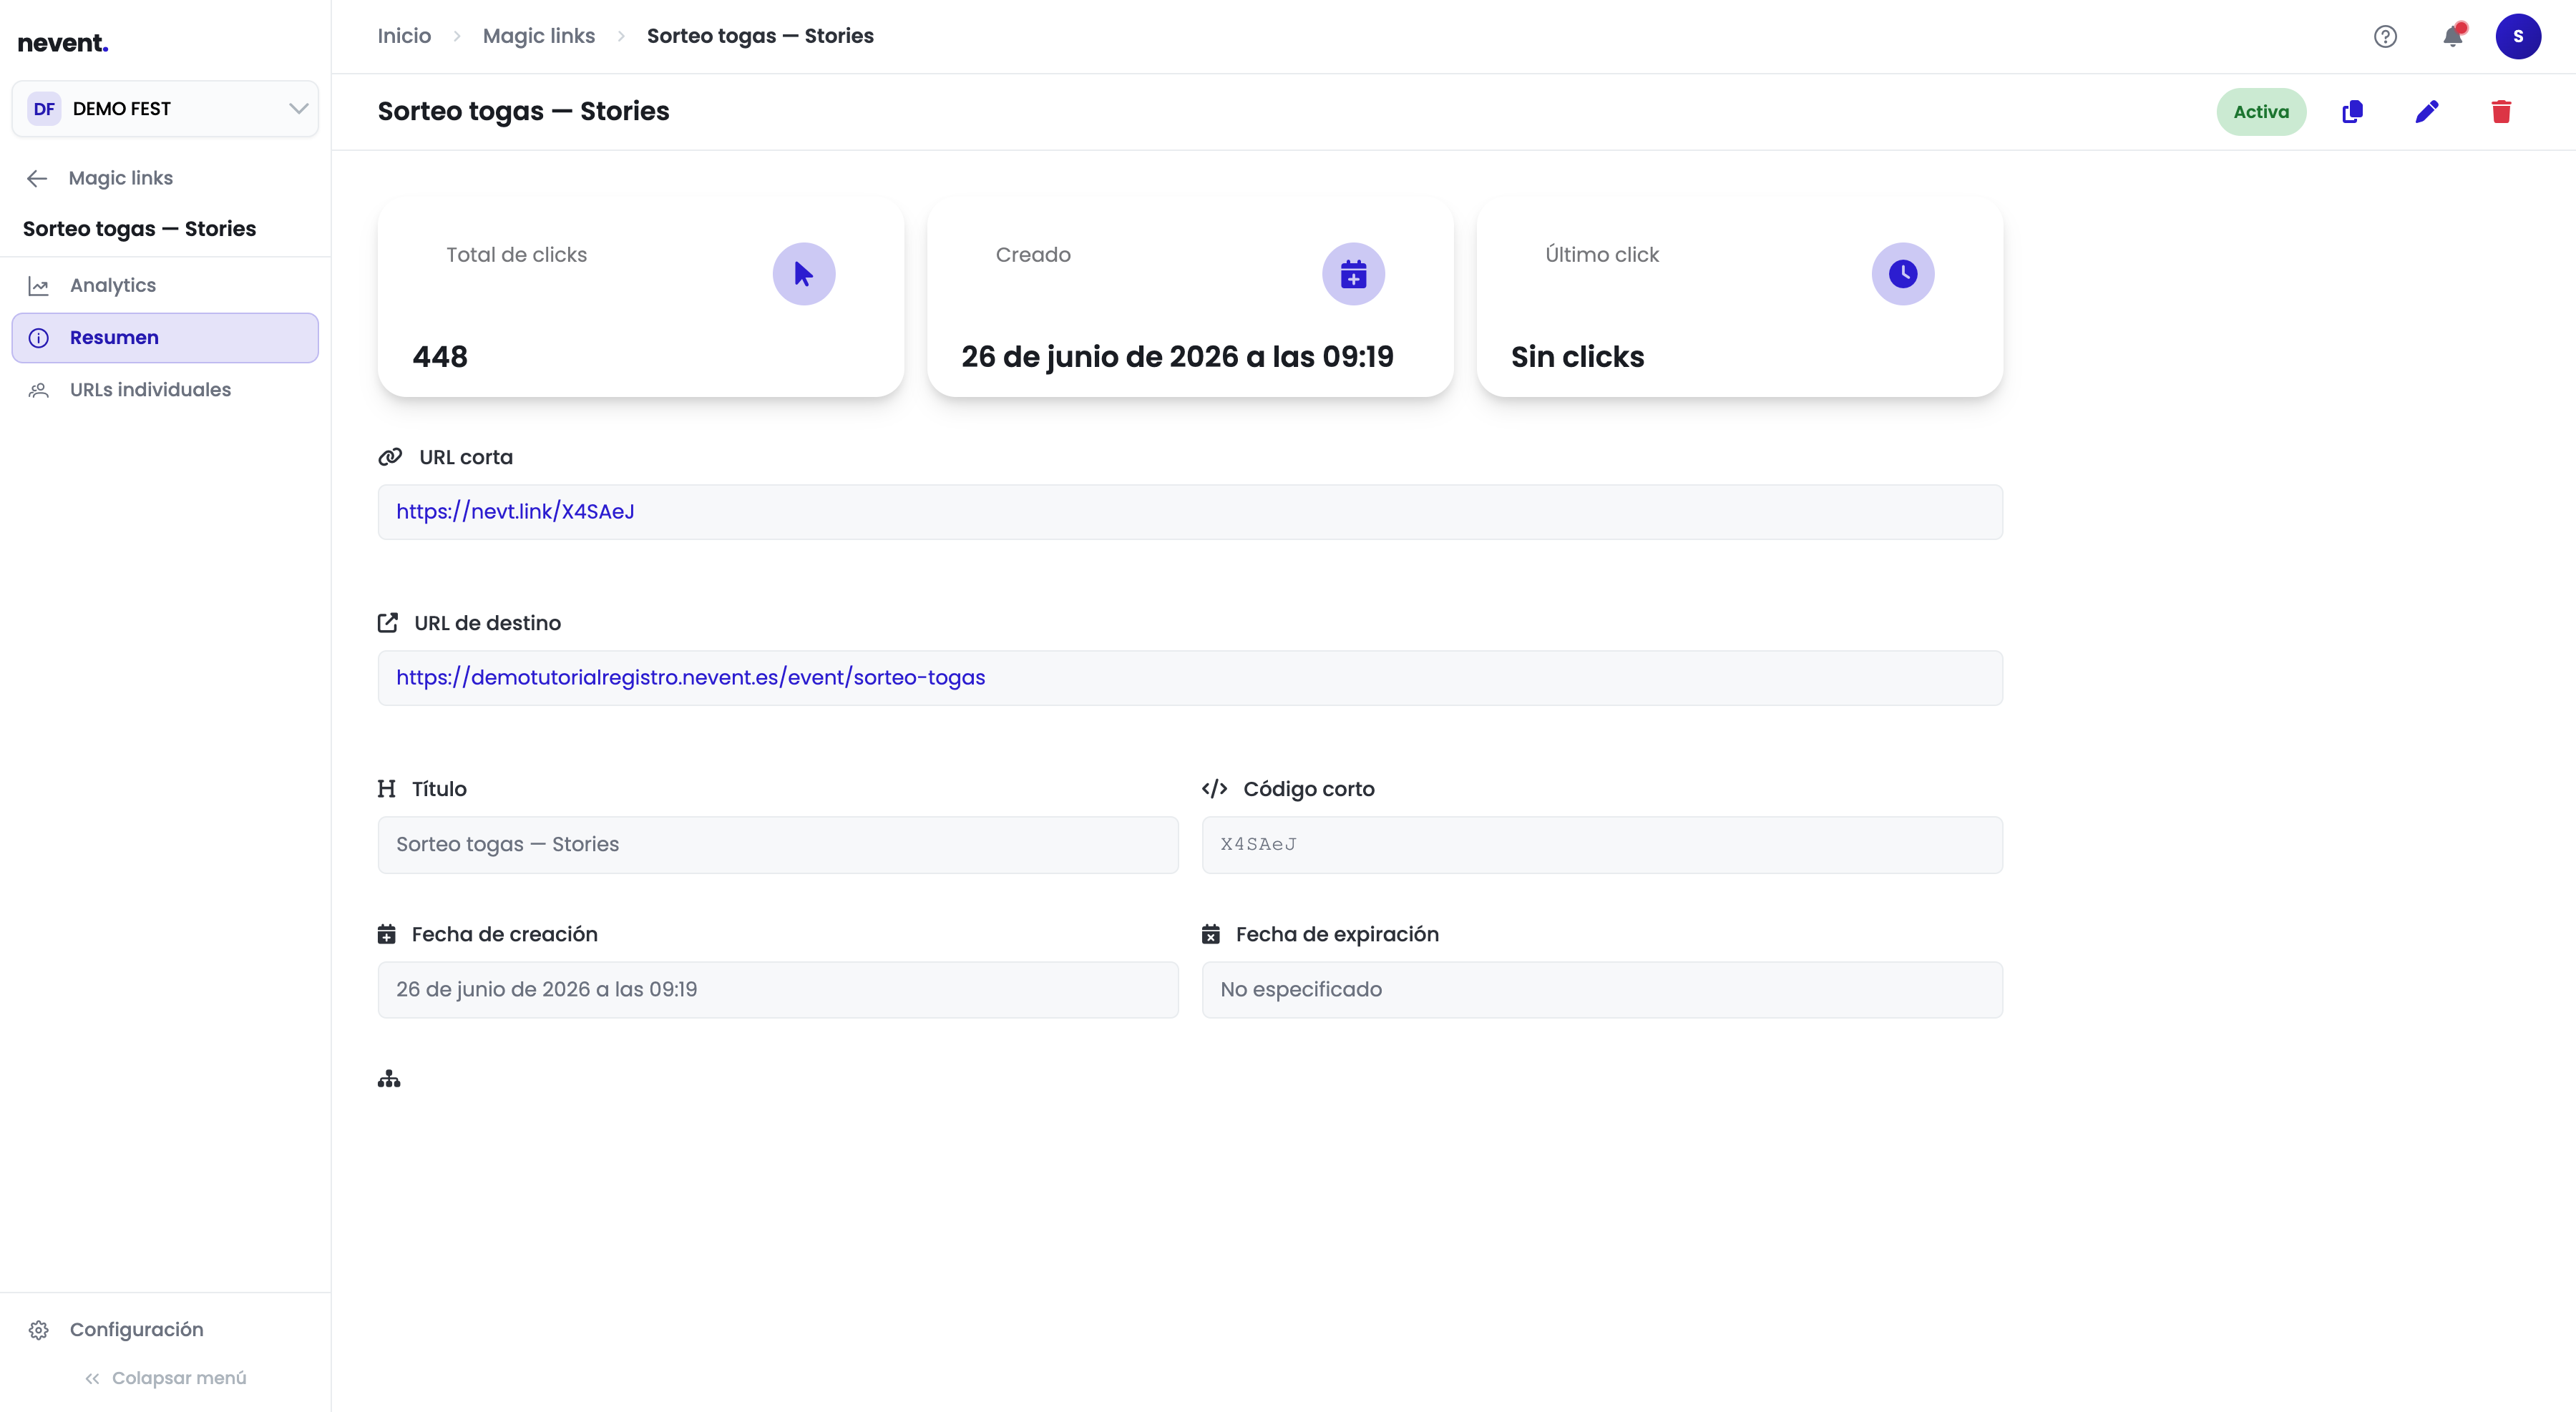Viewport: 2576px width, 1412px height.
Task: Click the Configuración gear icon
Action: 39,1330
